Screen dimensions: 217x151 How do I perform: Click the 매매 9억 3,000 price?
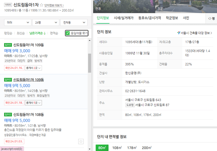click(17, 51)
